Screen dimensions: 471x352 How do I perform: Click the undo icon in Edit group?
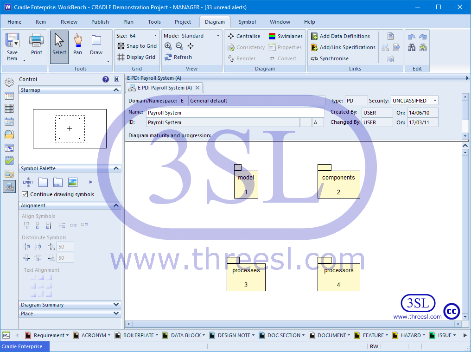(x=412, y=37)
